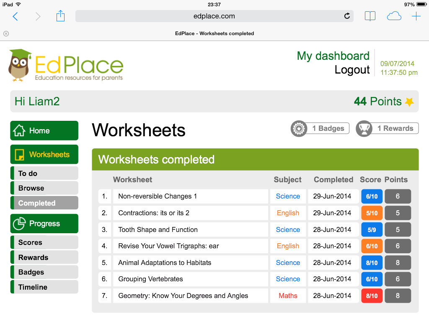Click the pie chart Progress icon

(19, 224)
